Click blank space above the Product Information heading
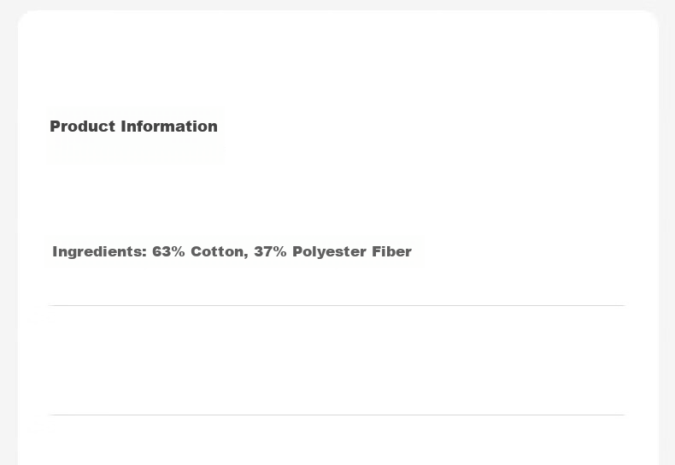 tap(337, 65)
